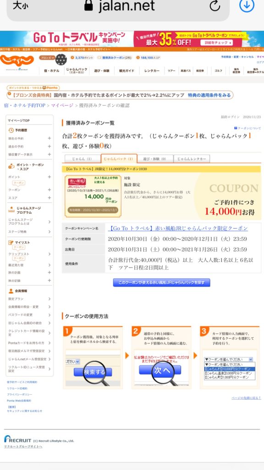The width and height of the screenshot is (264, 470).
Task: Switch to じゃらんレンタカー coupon tab
Action: pyautogui.click(x=192, y=159)
